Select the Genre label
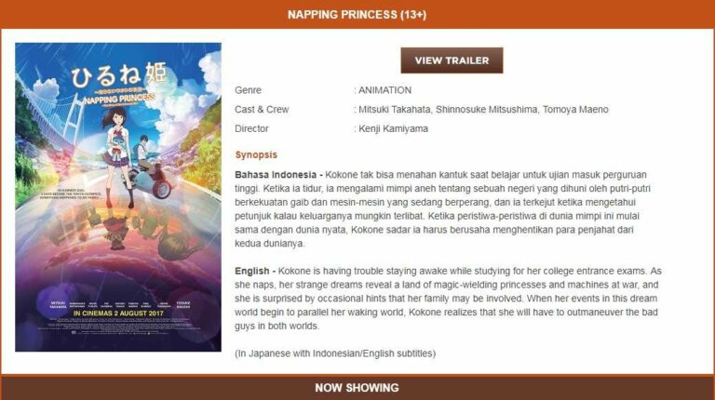The width and height of the screenshot is (715, 400). pos(248,90)
